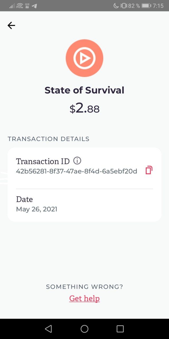Copy the transaction ID with the red icon
Image resolution: width=169 pixels, height=339 pixels.
click(149, 170)
